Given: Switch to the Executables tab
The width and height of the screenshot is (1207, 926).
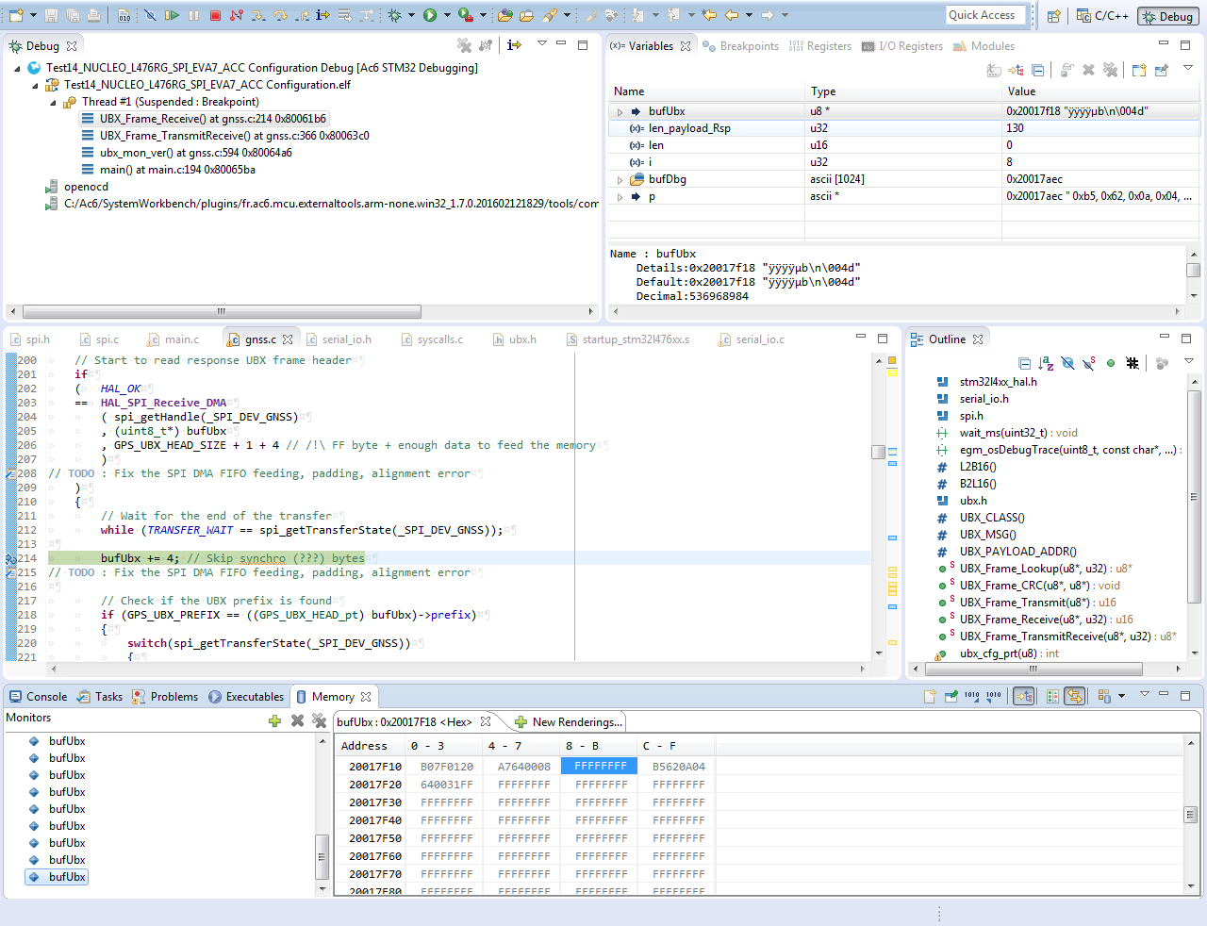Looking at the screenshot, I should (x=246, y=697).
